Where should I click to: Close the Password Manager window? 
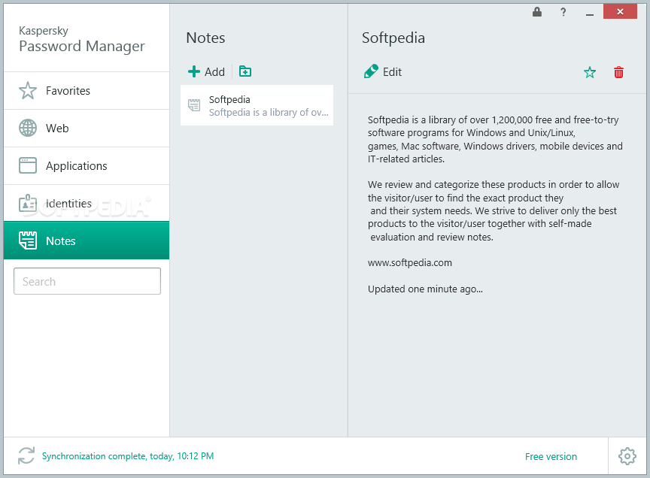point(620,11)
